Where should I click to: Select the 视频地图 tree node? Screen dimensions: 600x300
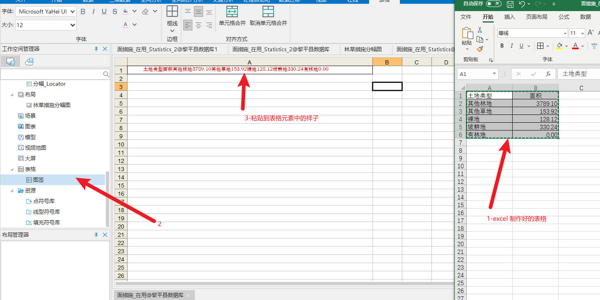tap(35, 148)
